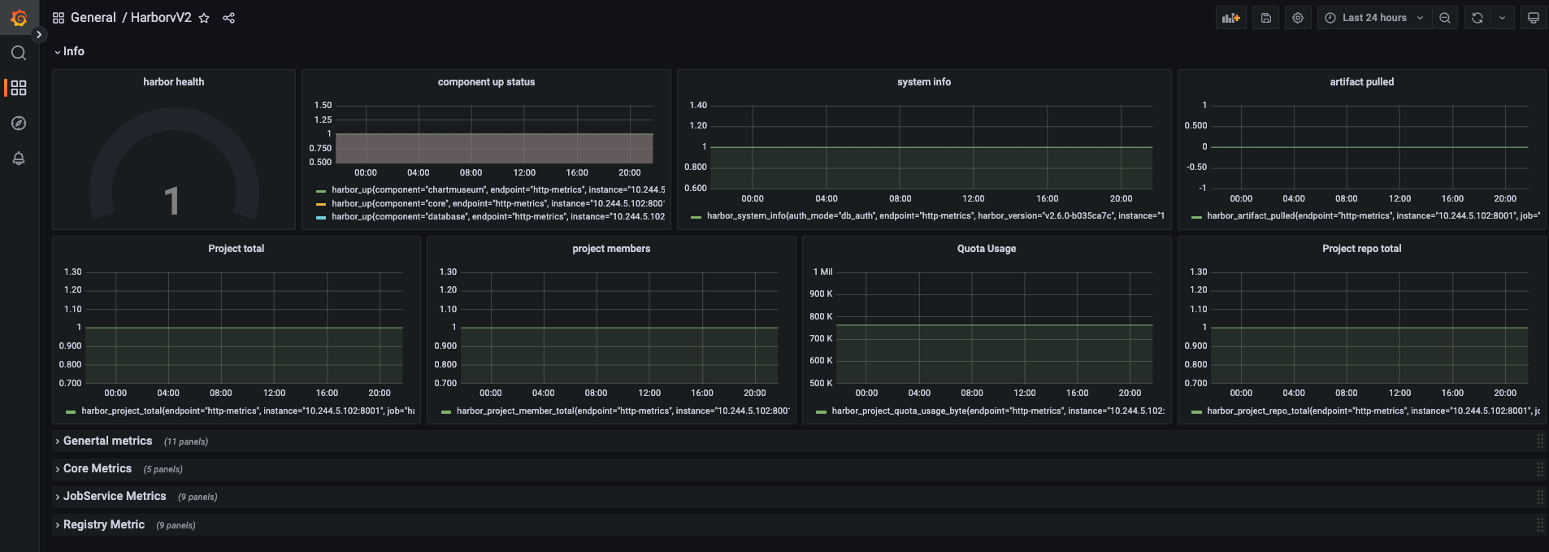This screenshot has width=1549, height=552.
Task: Toggle the core harbor_up legend series
Action: tap(498, 204)
